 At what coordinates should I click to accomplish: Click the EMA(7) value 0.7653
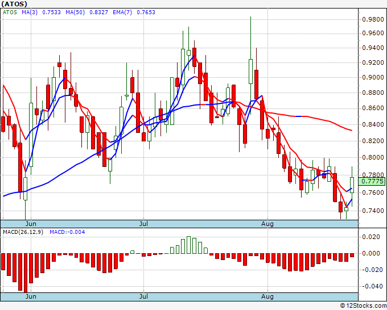[146, 12]
